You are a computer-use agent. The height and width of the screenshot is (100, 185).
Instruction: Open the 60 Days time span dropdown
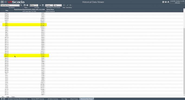click(x=34, y=5)
